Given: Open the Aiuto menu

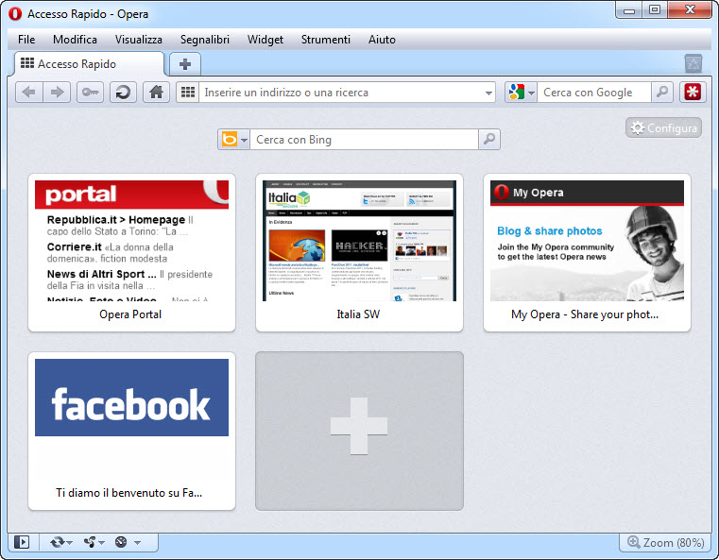Looking at the screenshot, I should tap(382, 40).
